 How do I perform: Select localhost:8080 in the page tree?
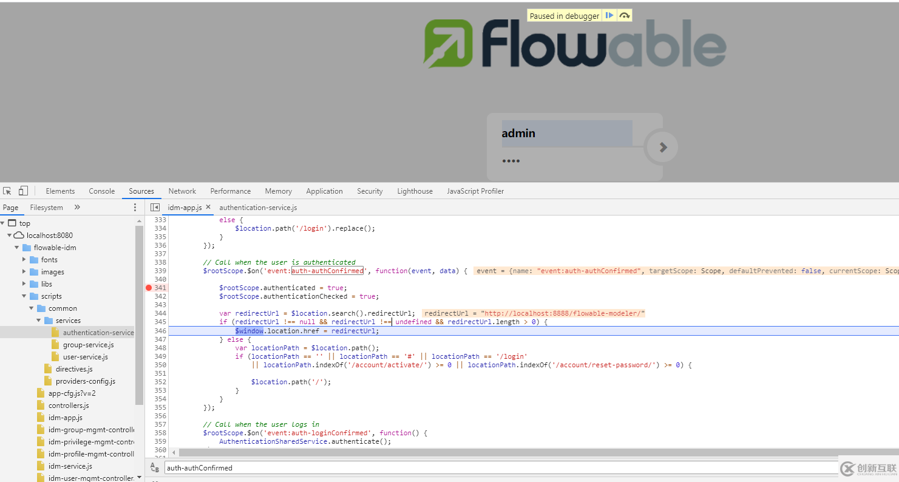[x=49, y=235]
